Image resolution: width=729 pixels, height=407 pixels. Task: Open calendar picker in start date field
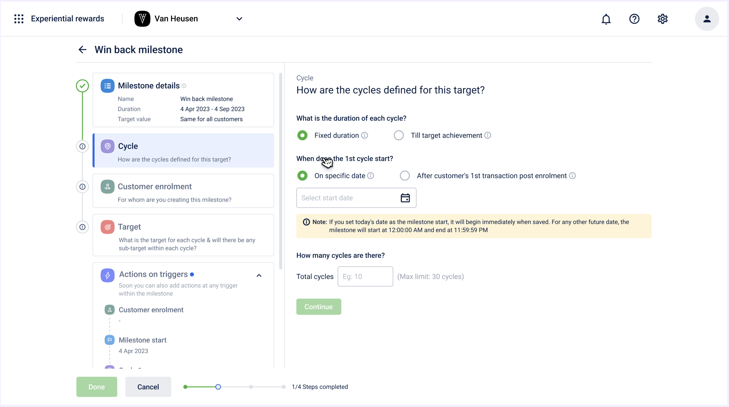pos(405,198)
